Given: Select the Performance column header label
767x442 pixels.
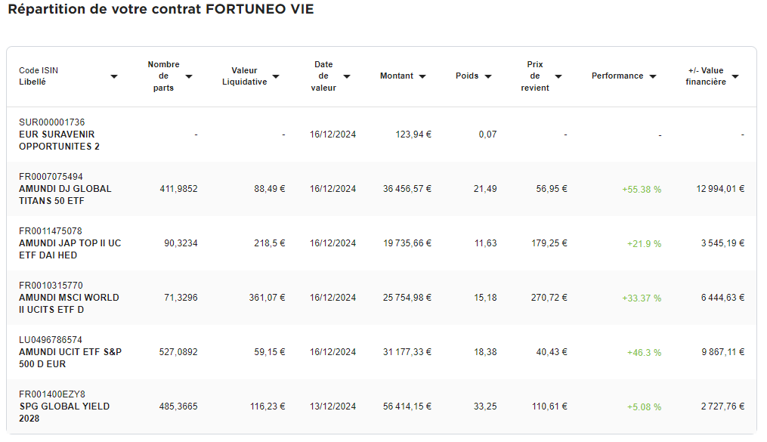Looking at the screenshot, I should coord(617,76).
